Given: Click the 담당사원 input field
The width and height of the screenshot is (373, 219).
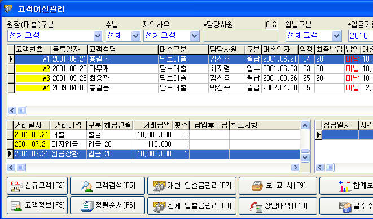Looking at the screenshot, I should tap(241, 36).
